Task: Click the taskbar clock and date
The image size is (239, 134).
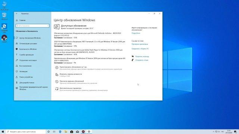Action: click(229, 131)
